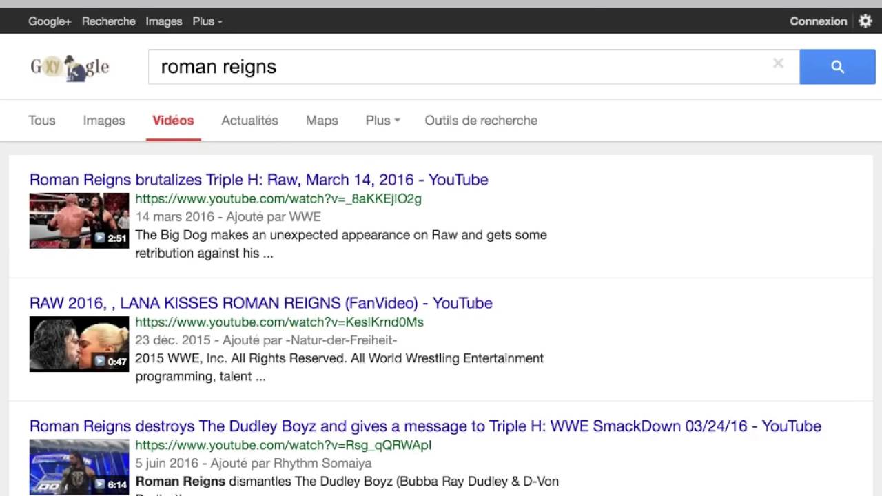Expand the Plus dropdown beside Maps tab
This screenshot has width=882, height=496.
(x=382, y=121)
